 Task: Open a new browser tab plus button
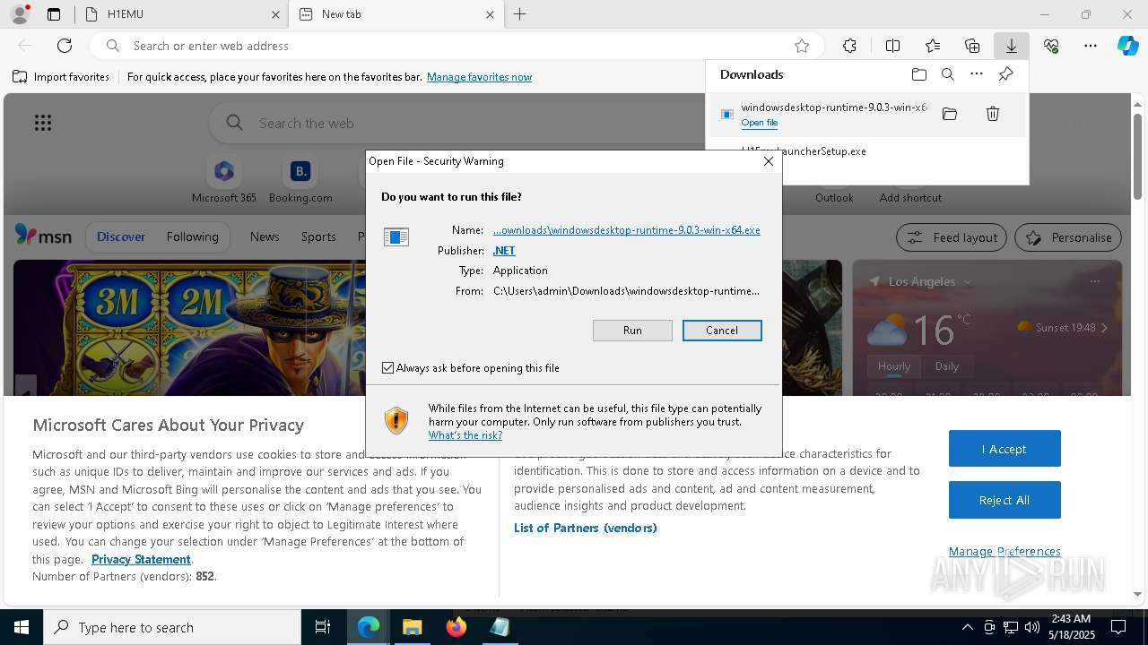click(x=519, y=14)
